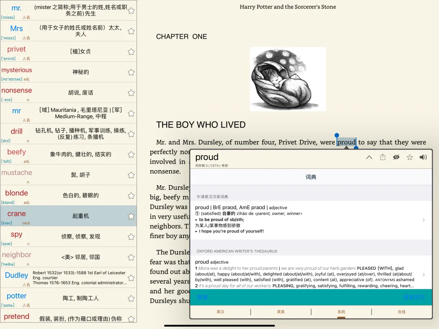Star the word 'crane'
The height and width of the screenshot is (329, 439).
[x=131, y=216]
